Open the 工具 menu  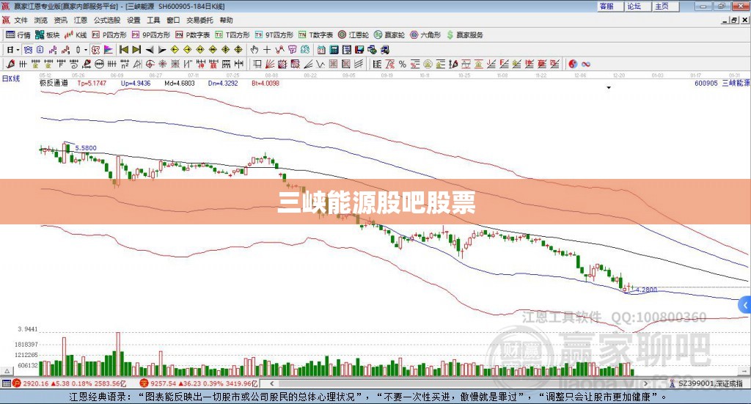pos(153,20)
